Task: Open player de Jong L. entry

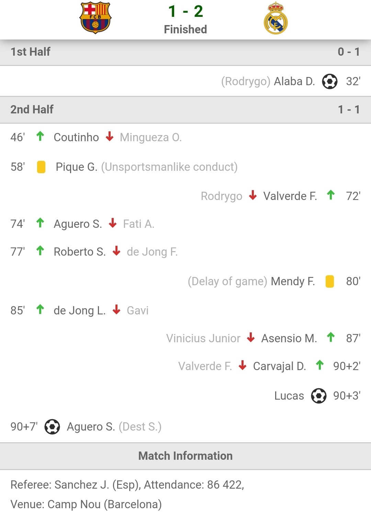Action: [x=80, y=311]
